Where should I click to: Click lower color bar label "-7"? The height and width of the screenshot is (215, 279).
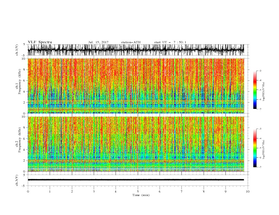coord(260,167)
